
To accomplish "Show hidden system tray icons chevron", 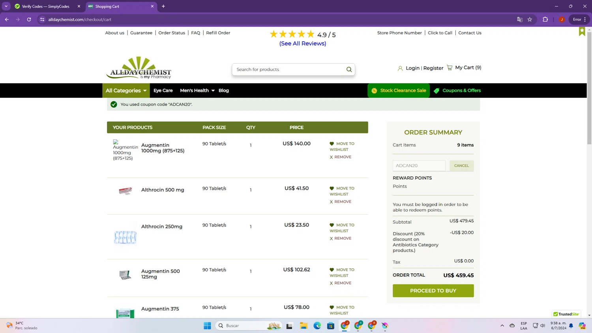I will (502, 326).
